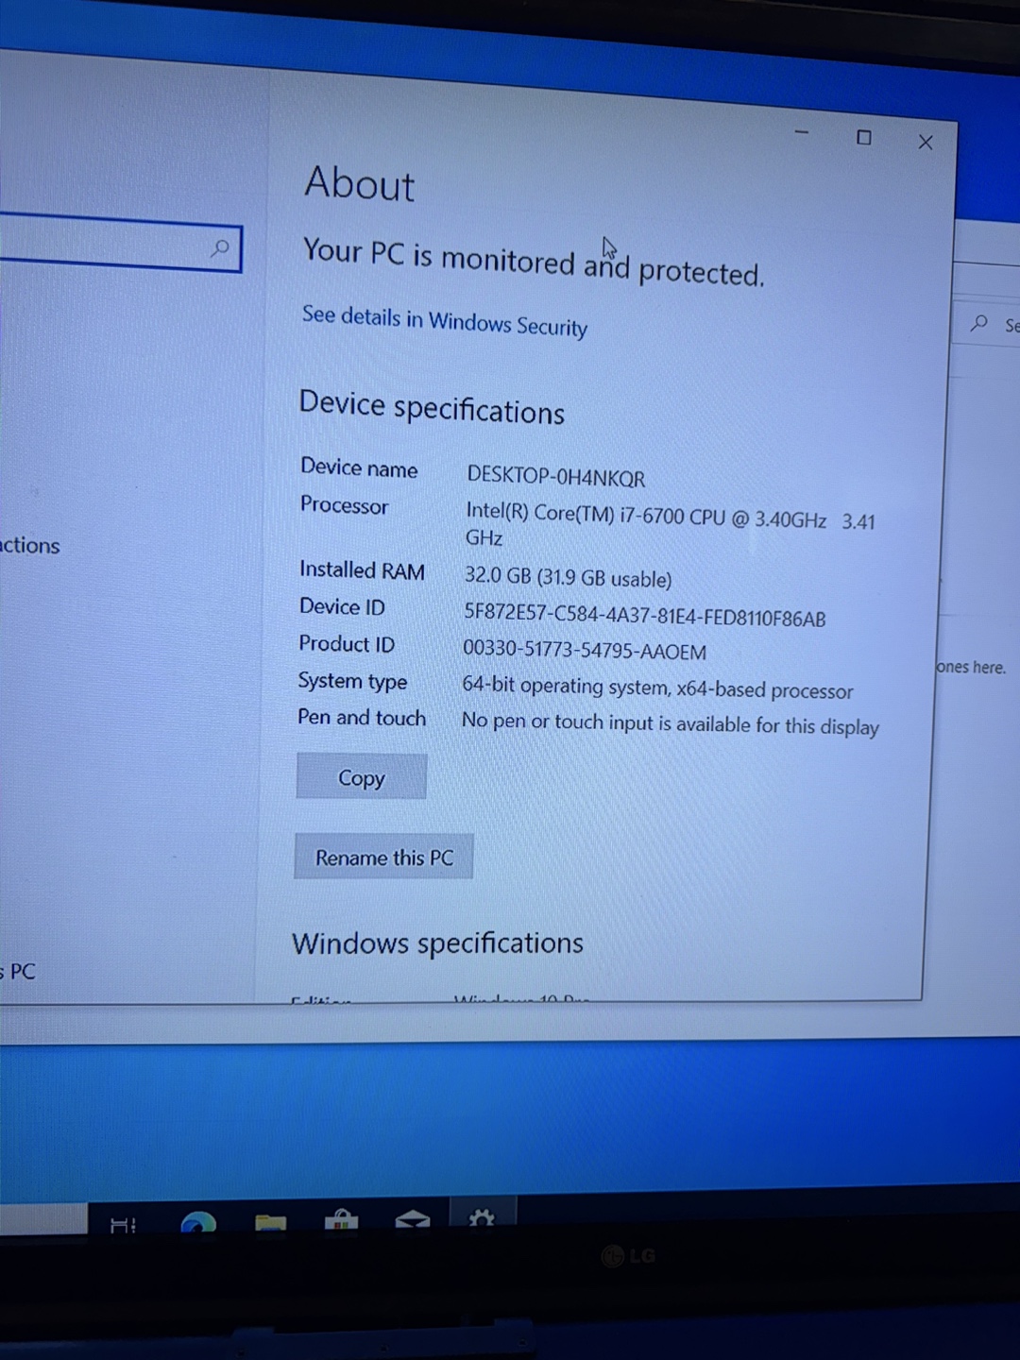Click Your PC is monitored and protected text
Image resolution: width=1020 pixels, height=1360 pixels.
tap(533, 261)
